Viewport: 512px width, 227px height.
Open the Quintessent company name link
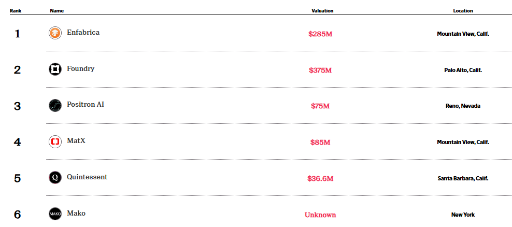coord(87,177)
